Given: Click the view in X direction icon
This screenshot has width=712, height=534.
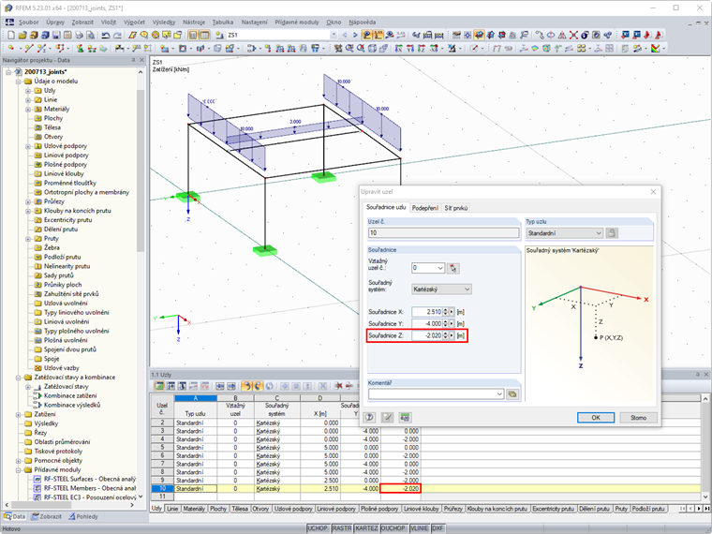Looking at the screenshot, I should pos(398,48).
